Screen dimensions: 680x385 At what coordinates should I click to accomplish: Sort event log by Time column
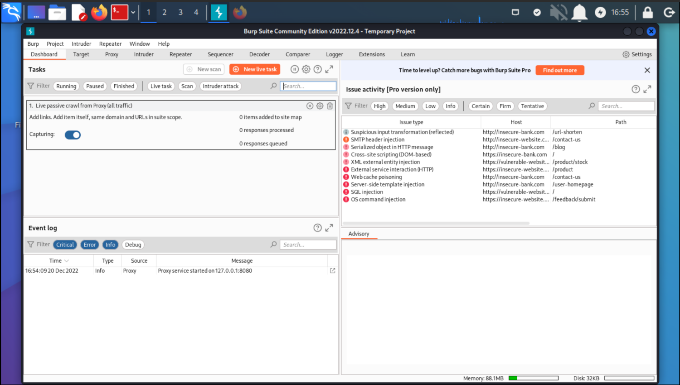click(x=59, y=260)
